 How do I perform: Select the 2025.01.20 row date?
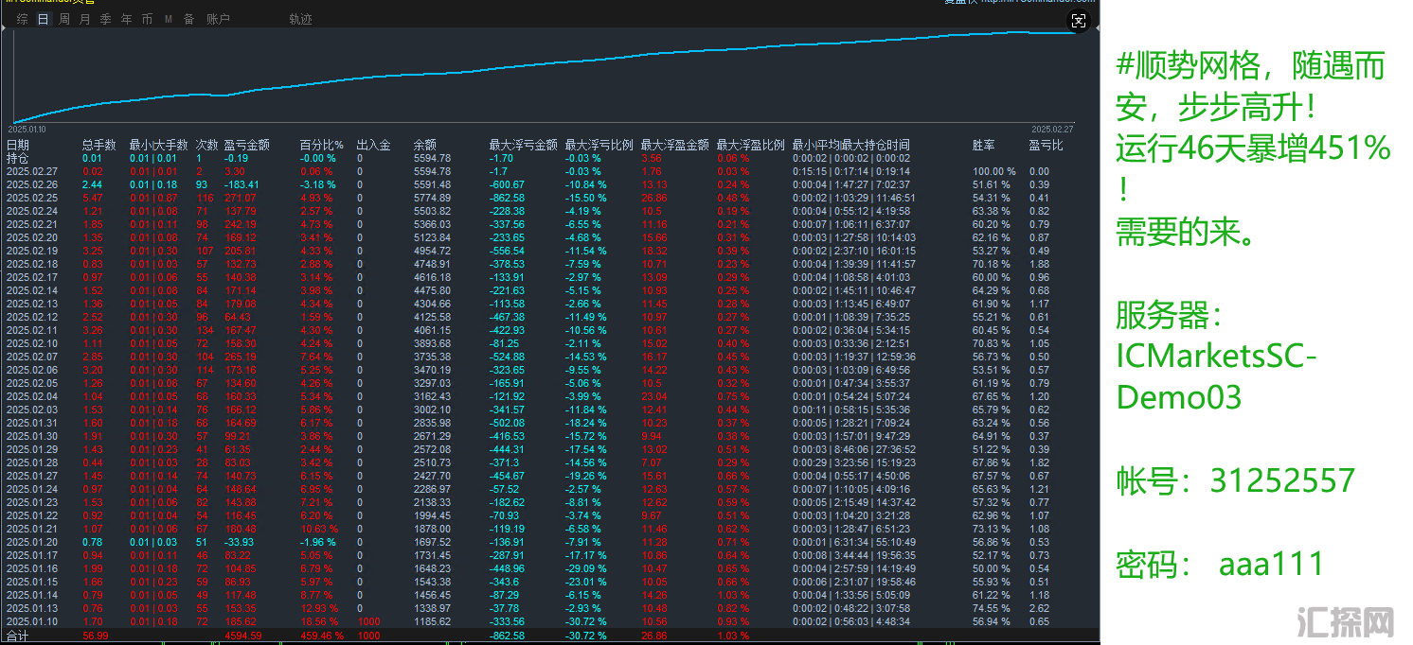(x=32, y=542)
